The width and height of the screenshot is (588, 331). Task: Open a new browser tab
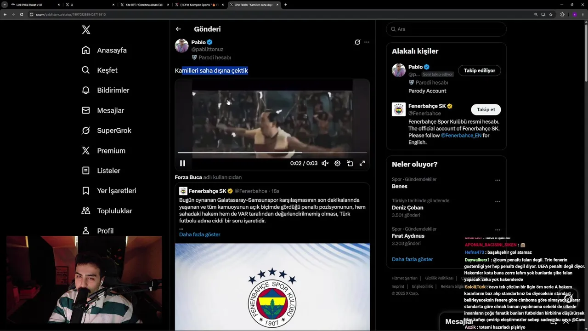coord(286,5)
